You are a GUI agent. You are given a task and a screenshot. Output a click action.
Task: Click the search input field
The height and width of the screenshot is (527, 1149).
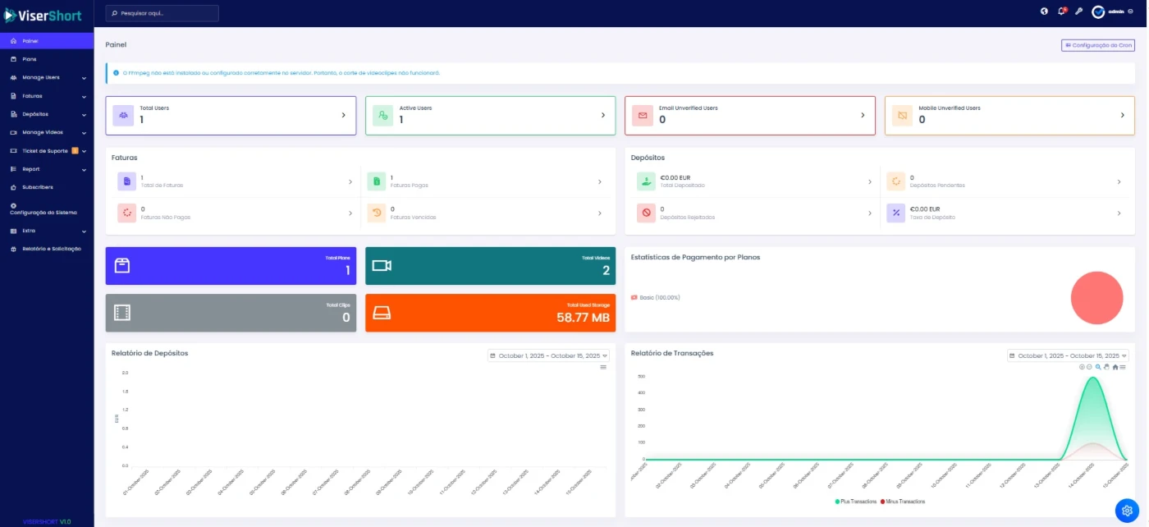pos(163,13)
